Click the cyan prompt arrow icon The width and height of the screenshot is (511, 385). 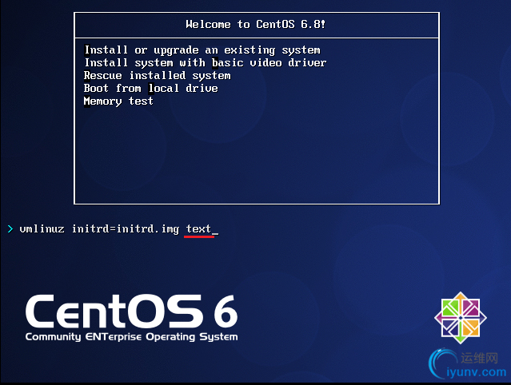tap(10, 228)
